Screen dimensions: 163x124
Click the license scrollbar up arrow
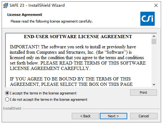click(x=154, y=36)
